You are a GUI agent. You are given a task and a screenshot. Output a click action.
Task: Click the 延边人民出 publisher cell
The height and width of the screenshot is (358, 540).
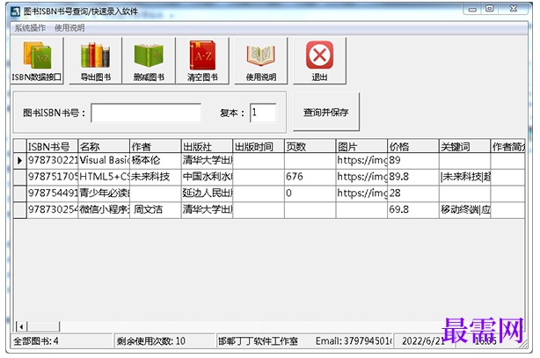(207, 194)
